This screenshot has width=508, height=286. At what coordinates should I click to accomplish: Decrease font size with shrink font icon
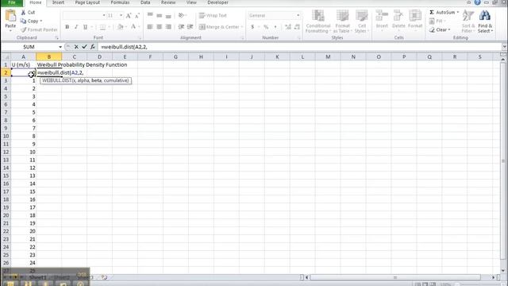(x=137, y=16)
